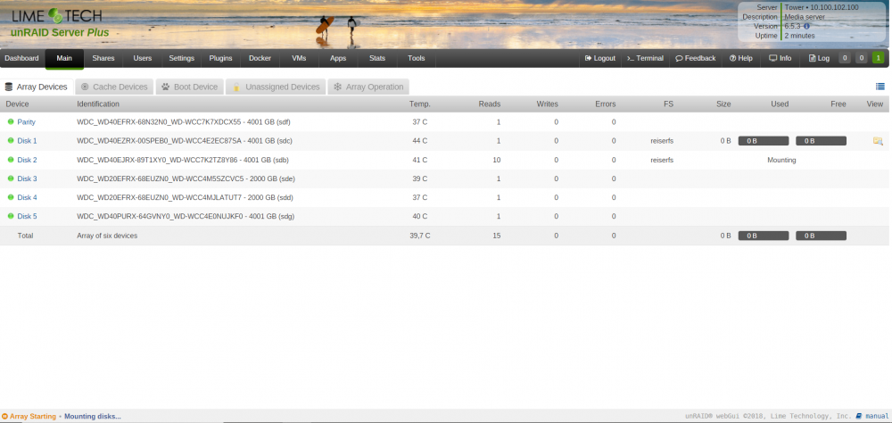Click the green status ball for Disk 3
This screenshot has height=423, width=892.
(10, 178)
